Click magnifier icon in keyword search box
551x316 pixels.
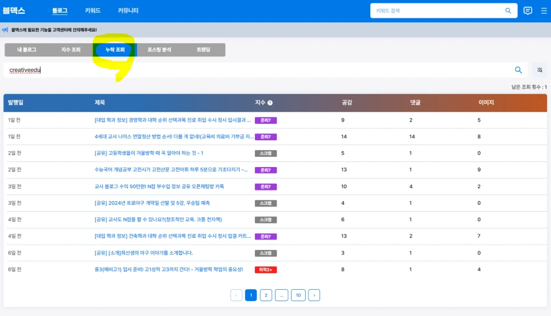pos(508,10)
